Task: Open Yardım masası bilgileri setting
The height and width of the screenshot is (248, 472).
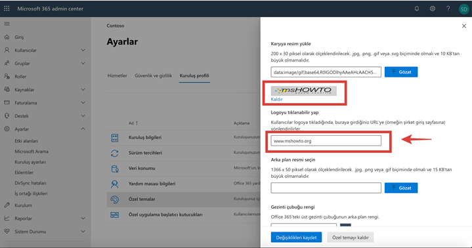Action: [x=152, y=183]
